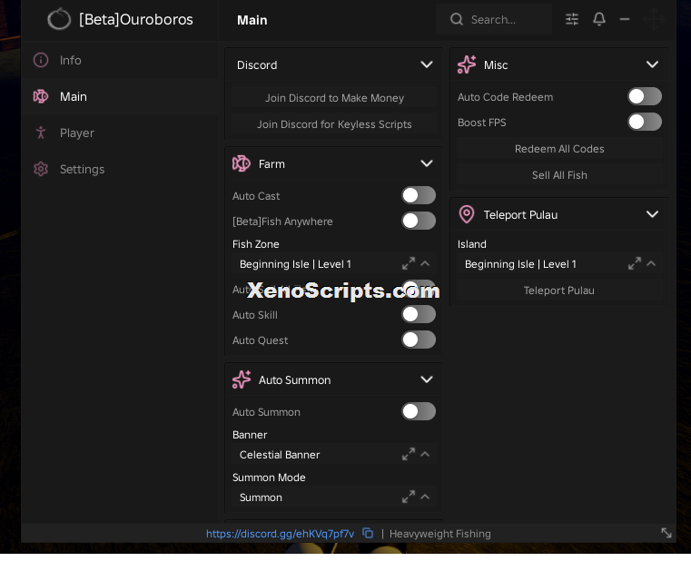Click Join Discord to Make Money button

[x=334, y=98]
